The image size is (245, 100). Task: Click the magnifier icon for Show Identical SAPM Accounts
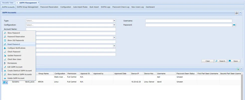coord(5,75)
